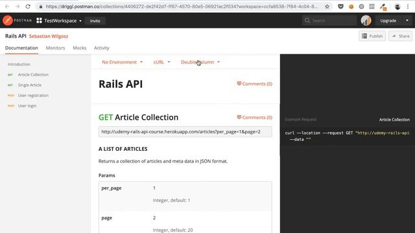Select Single Article in the sidebar
415x233 pixels.
30,85
